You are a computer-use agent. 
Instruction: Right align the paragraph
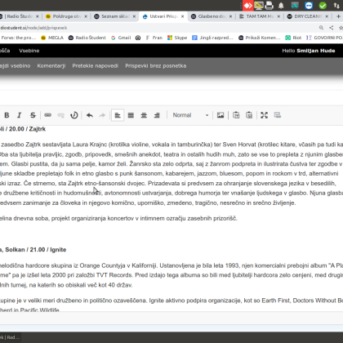[157, 115]
